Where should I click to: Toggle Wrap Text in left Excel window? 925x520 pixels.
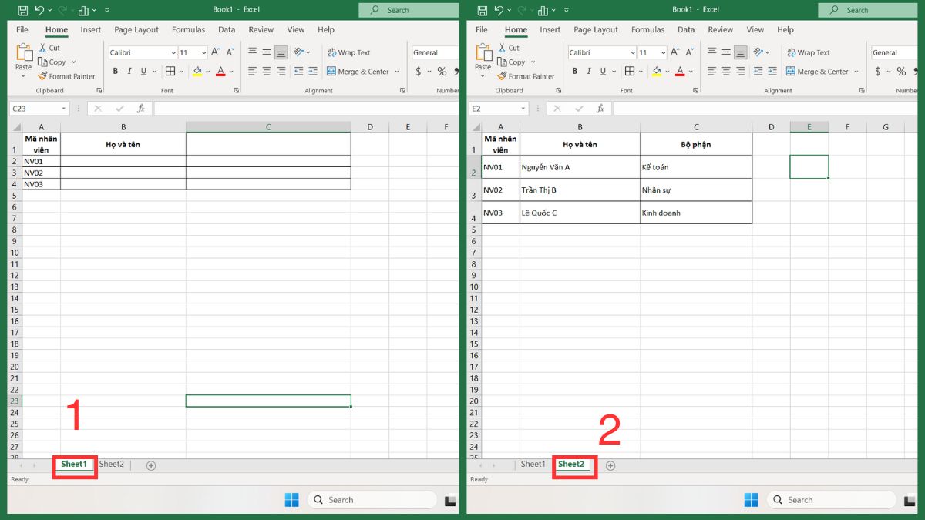(x=348, y=52)
